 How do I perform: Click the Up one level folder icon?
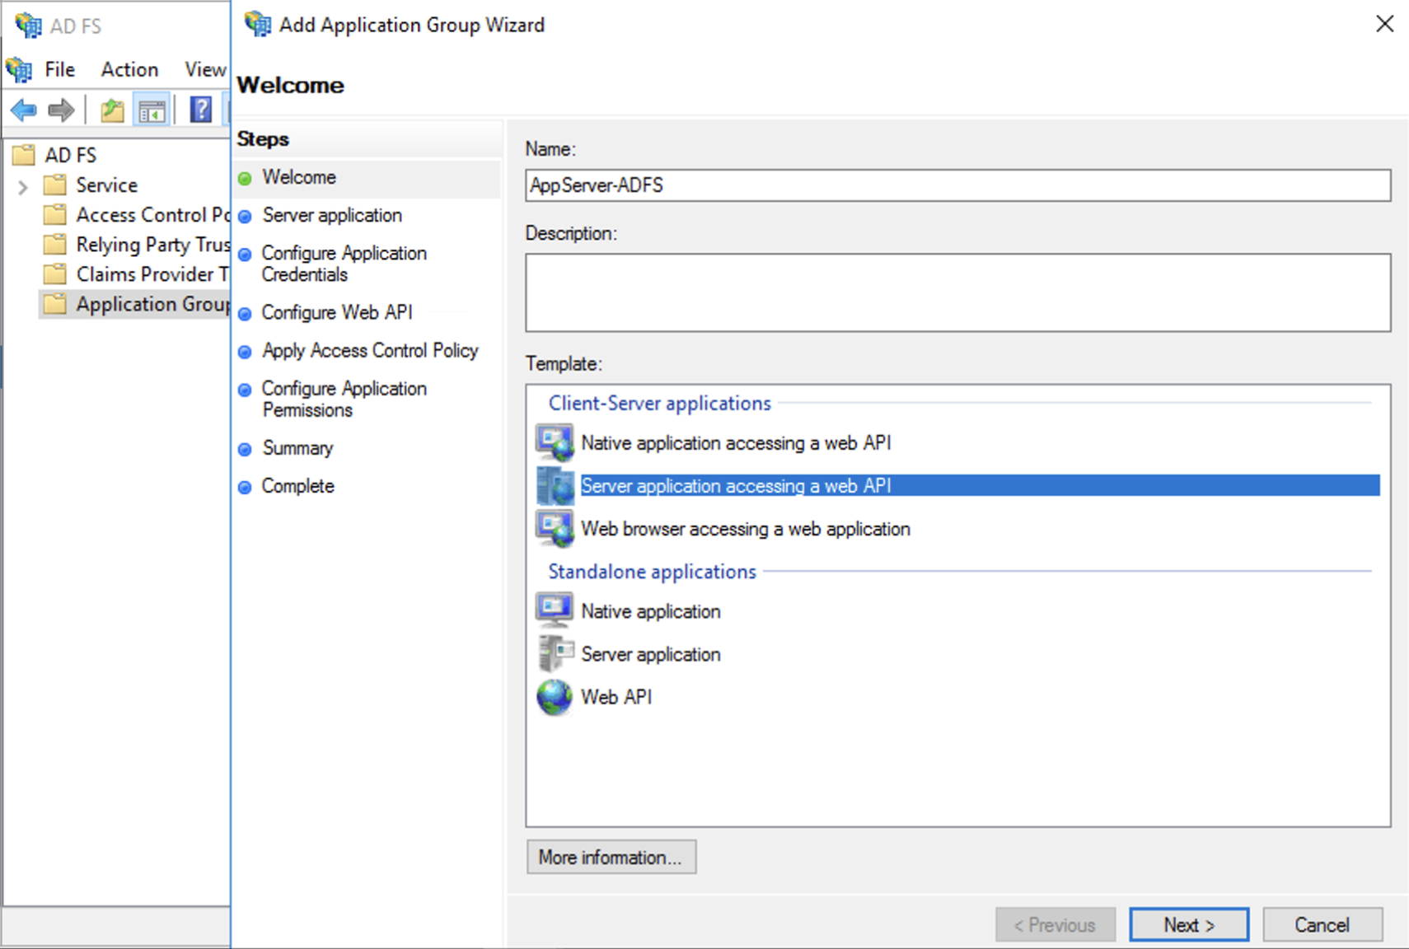tap(112, 110)
